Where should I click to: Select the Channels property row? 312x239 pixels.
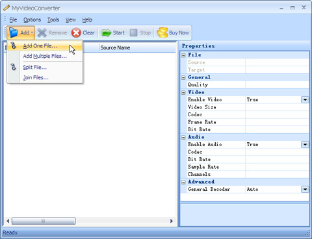(x=248, y=174)
